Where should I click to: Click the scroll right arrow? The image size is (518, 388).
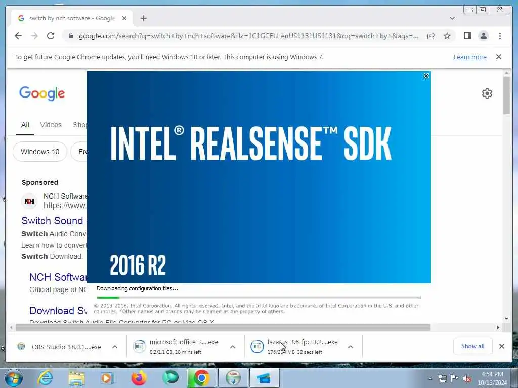pos(498,327)
